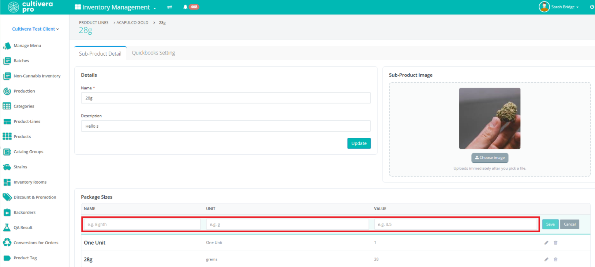Screen dimensions: 595x267
Task: Click the Product-Lines sidebar icon
Action: (7, 121)
